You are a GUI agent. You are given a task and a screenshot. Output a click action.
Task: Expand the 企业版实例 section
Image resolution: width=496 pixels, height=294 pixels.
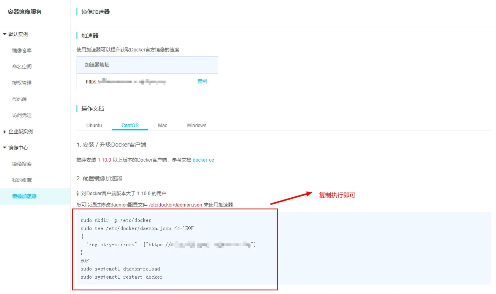click(5, 132)
